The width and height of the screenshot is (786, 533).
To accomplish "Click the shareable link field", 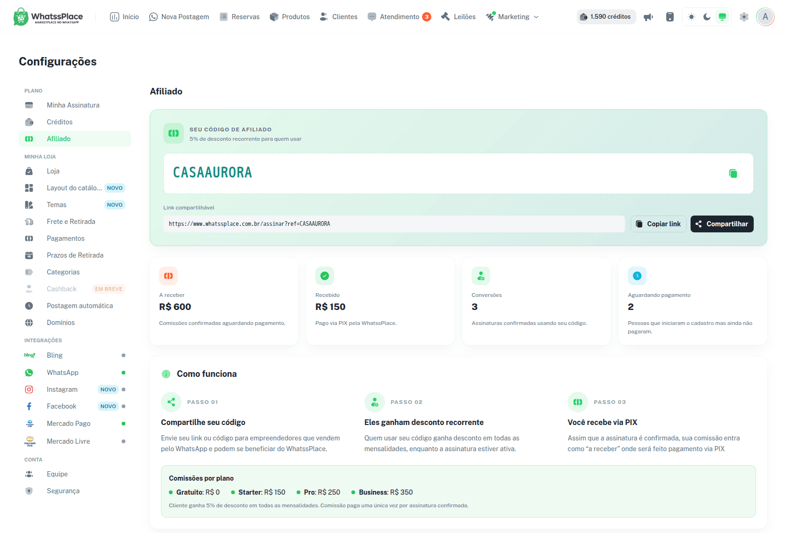I will [394, 224].
